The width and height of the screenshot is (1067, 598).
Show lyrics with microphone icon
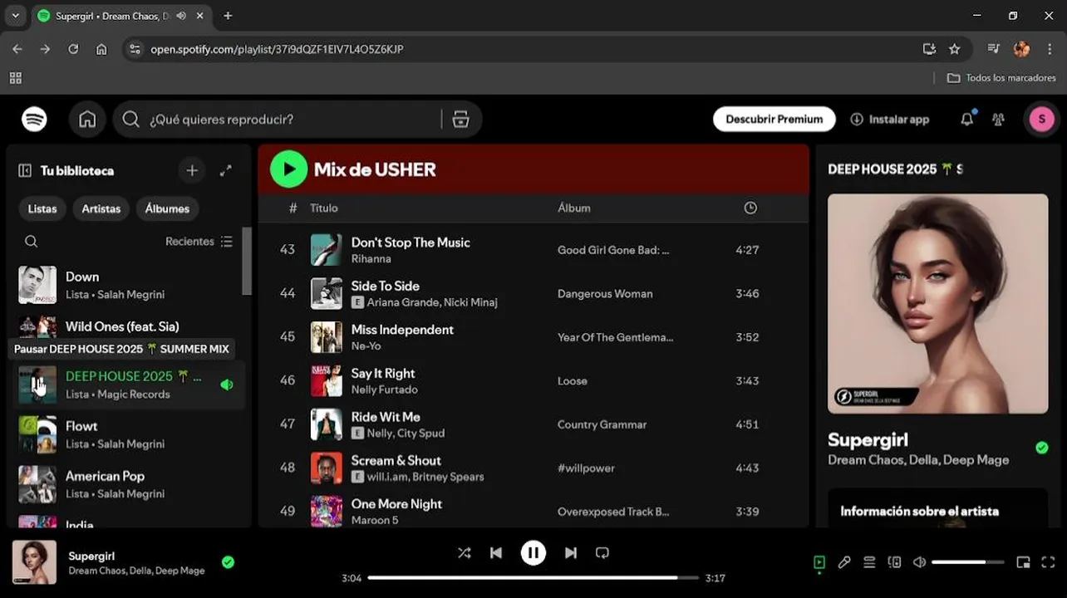[844, 562]
